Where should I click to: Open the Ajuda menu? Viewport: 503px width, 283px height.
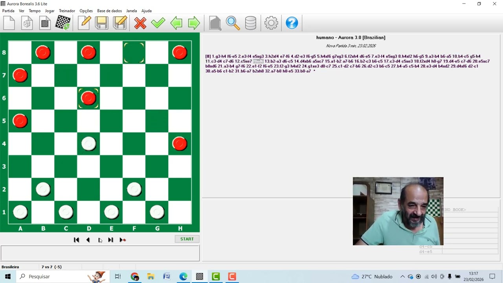pos(147,11)
